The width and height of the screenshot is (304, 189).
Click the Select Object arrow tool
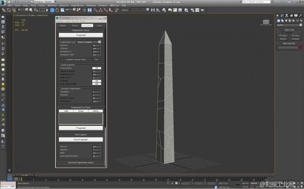click(x=31, y=10)
